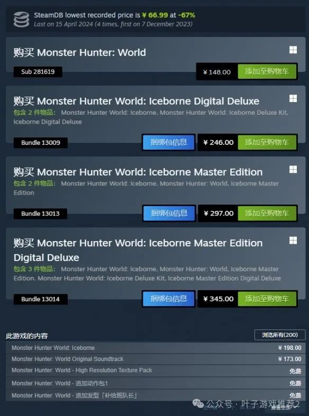Open the Sub 281619 SteamDB link

point(38,72)
